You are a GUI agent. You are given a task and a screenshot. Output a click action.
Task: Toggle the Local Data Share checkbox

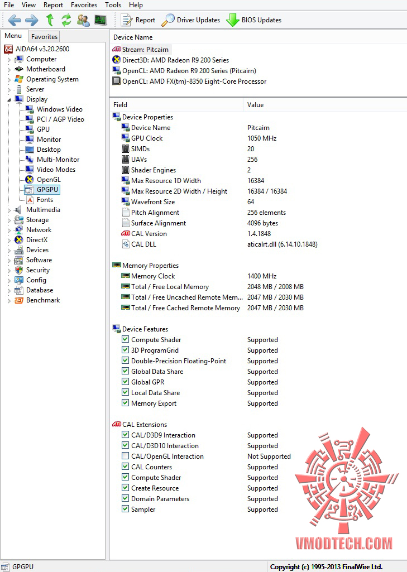[125, 392]
